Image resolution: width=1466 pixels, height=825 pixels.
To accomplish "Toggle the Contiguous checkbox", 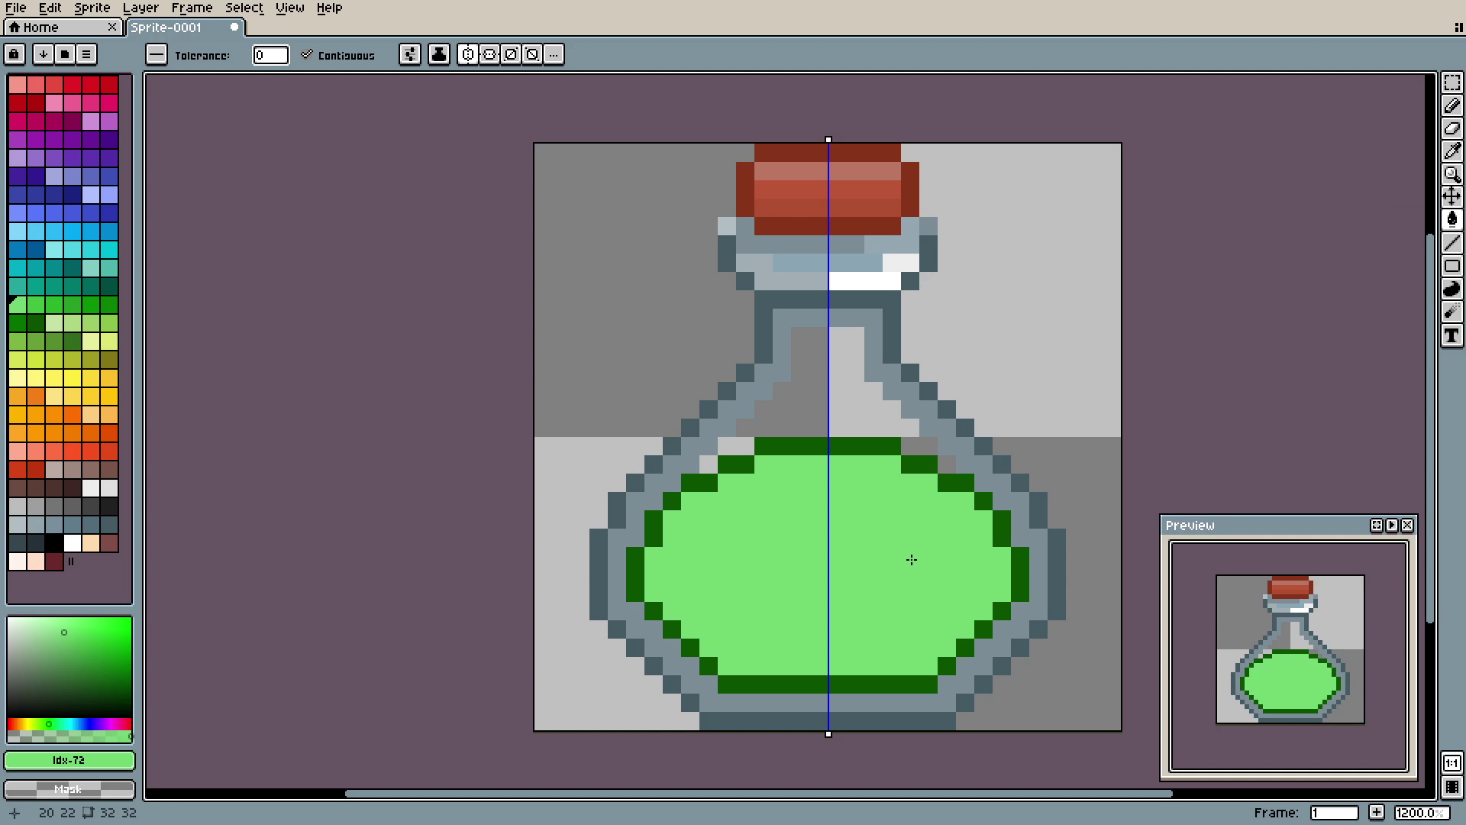I will (307, 55).
